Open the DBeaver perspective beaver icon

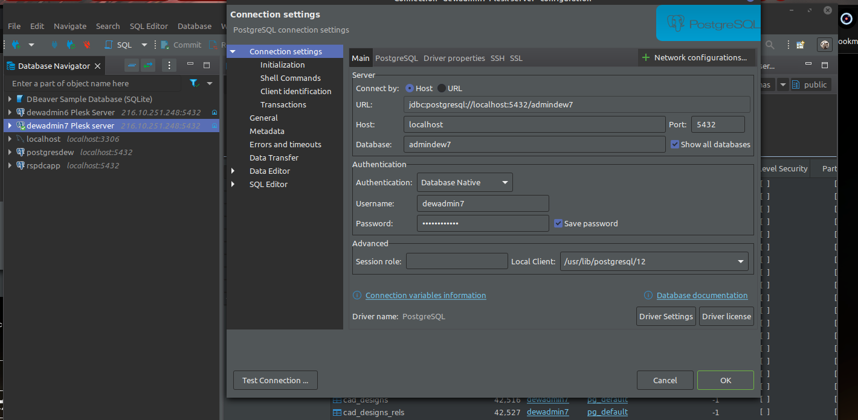(824, 45)
